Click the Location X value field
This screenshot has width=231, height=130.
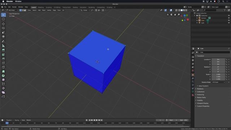[x=218, y=60]
